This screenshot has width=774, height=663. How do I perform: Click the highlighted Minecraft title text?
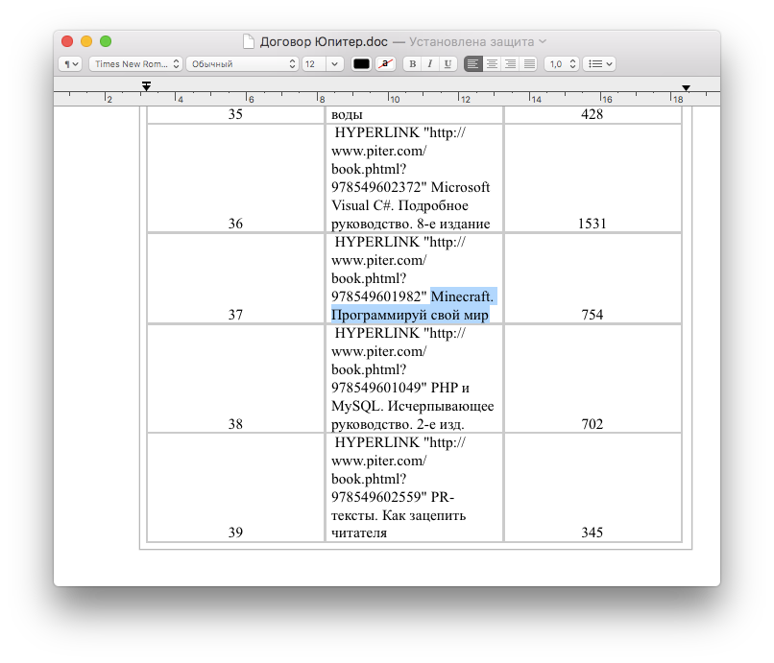point(411,305)
